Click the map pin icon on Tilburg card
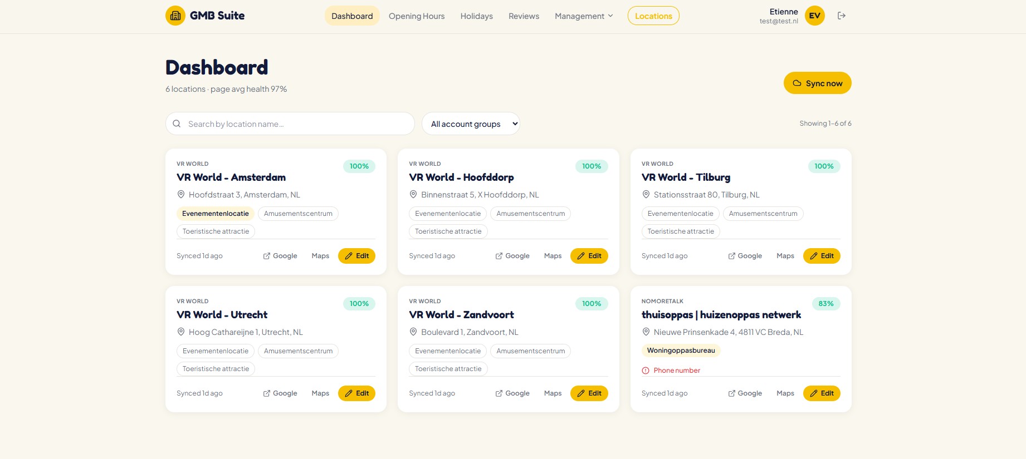Viewport: 1026px width, 459px height. (x=646, y=194)
